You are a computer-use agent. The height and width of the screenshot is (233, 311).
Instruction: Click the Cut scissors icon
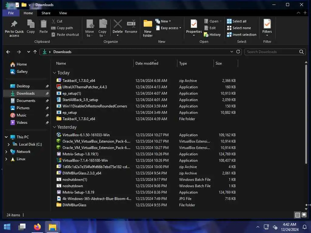(53, 21)
